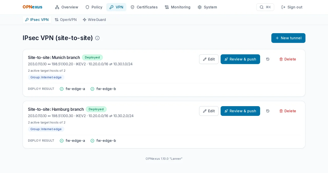Open the Policy menu
Image resolution: width=328 pixels, height=173 pixels.
94,7
